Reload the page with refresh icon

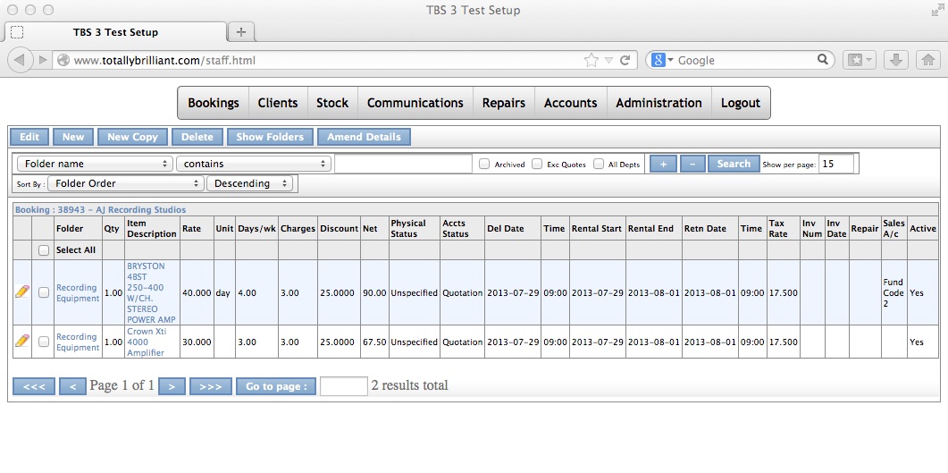(x=625, y=60)
